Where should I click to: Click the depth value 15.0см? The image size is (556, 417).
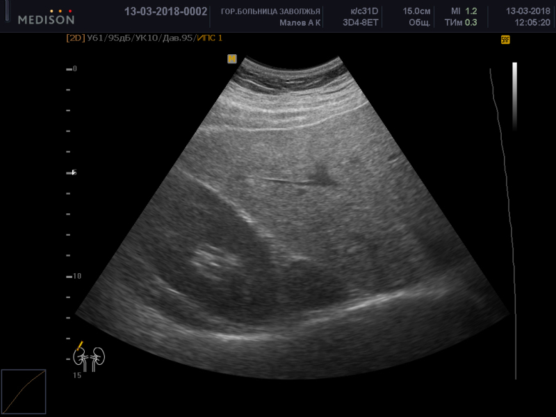[x=416, y=11]
